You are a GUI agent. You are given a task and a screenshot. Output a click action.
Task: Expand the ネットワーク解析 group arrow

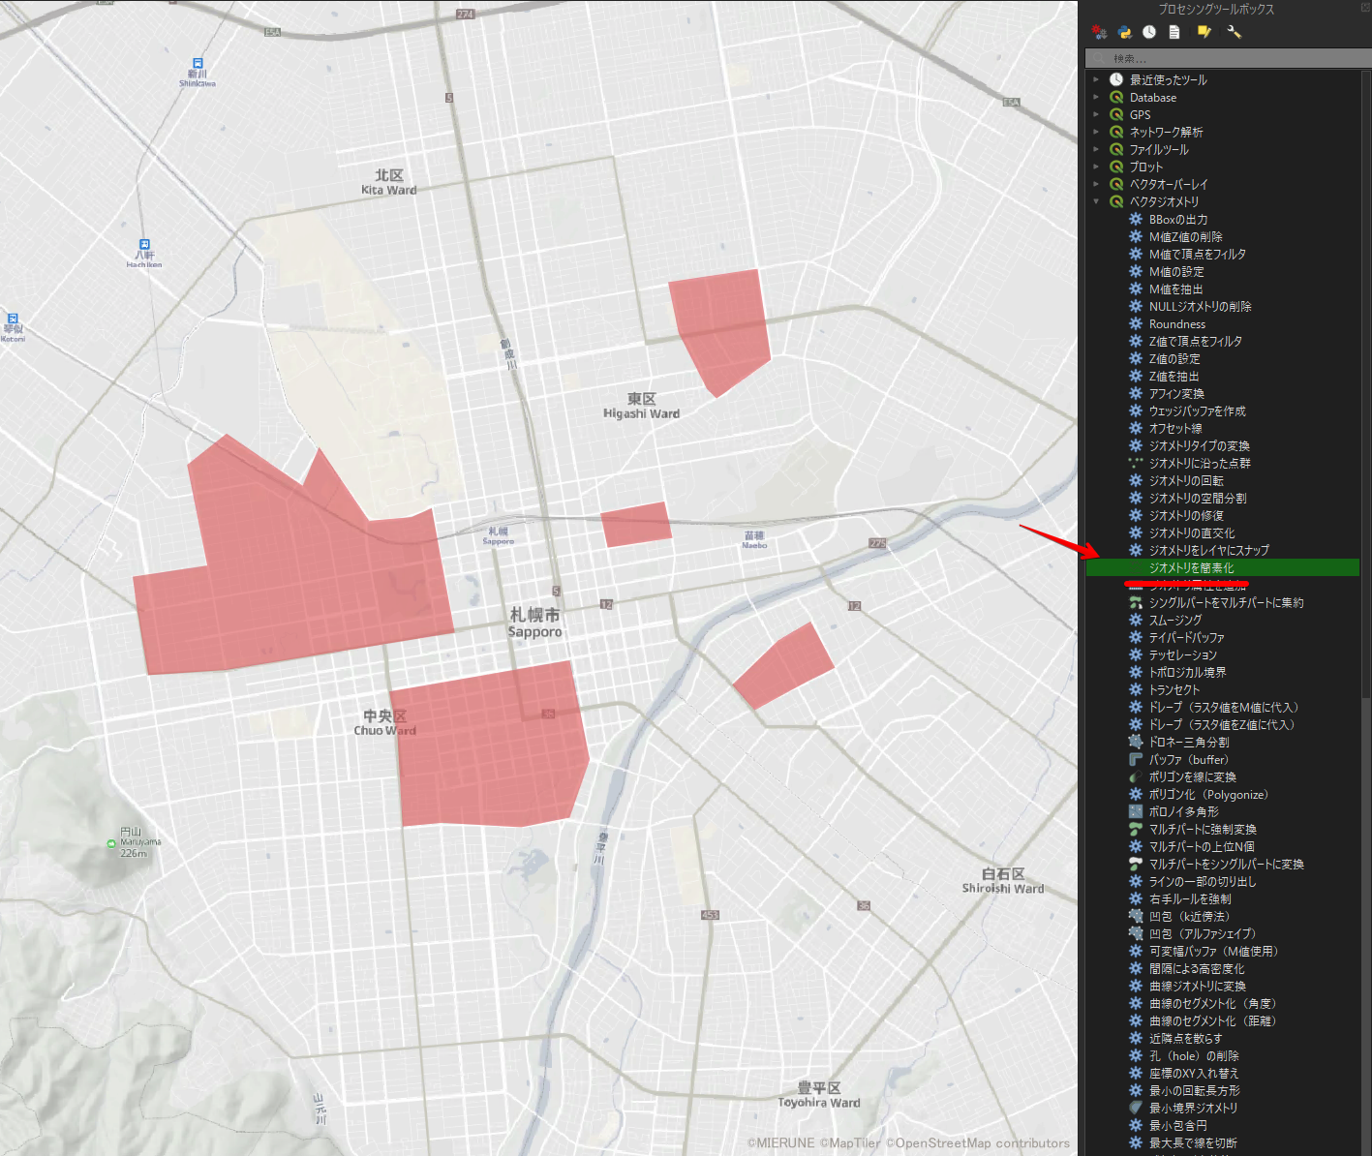(1096, 132)
